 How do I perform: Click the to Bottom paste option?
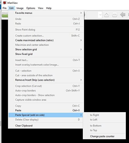coord(104,126)
